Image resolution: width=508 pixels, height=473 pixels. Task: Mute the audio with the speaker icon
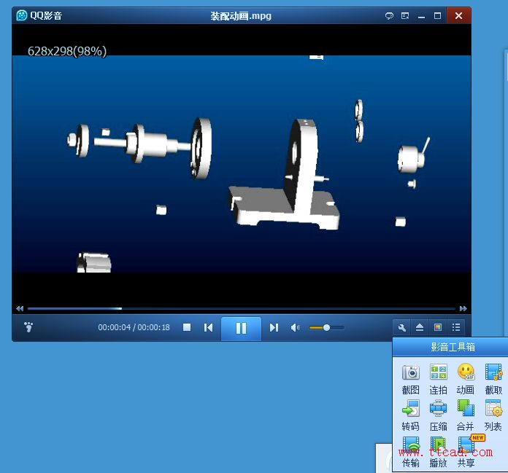[x=295, y=328]
